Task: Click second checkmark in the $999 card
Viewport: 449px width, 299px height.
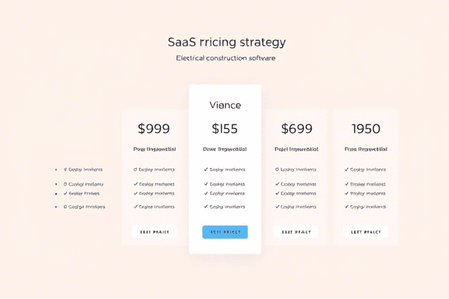Action: pos(136,184)
